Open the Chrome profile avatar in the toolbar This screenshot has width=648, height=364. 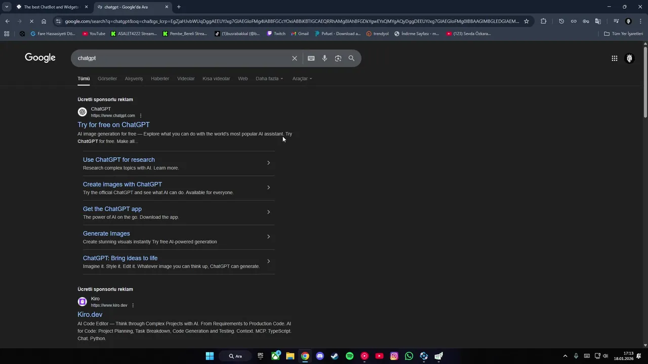pos(628,21)
